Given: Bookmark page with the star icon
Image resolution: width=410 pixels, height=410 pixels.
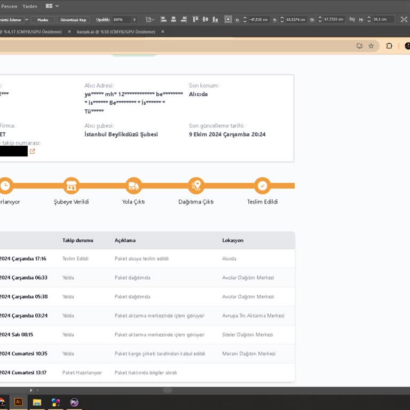Looking at the screenshot, I should (x=371, y=46).
